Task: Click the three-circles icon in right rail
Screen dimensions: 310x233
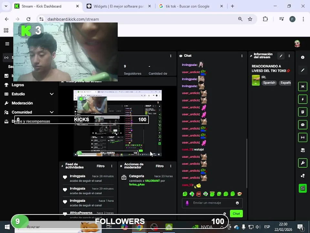Action: [x=303, y=176]
